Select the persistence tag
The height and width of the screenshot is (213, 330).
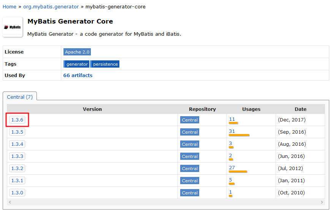[x=105, y=64]
